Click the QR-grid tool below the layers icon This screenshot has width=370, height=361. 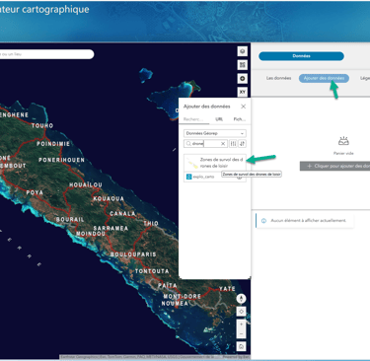pyautogui.click(x=243, y=65)
